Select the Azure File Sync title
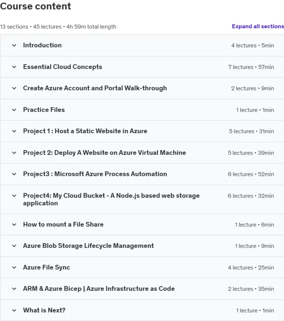 47,267
